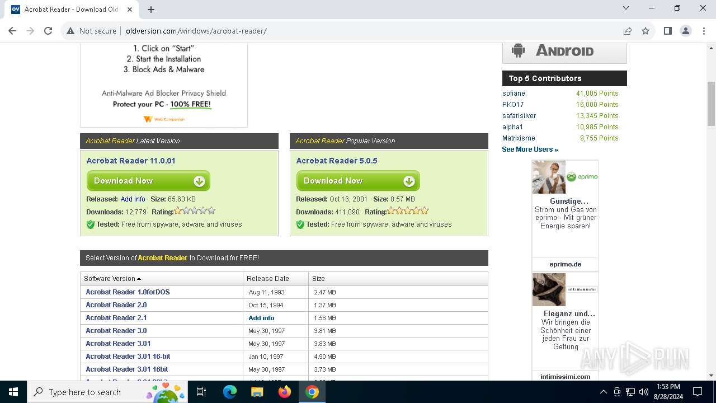Viewport: 716px width, 403px height.
Task: Click Add info link for release date
Action: [133, 199]
